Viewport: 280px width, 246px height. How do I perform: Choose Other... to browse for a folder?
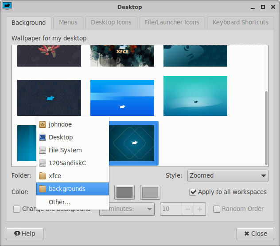tap(73, 202)
